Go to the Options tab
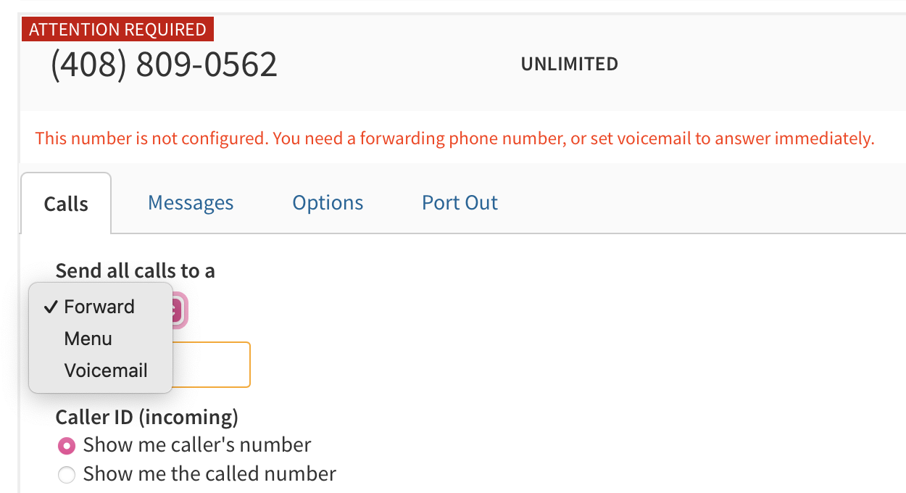Viewport: 906px width, 493px height. tap(328, 202)
